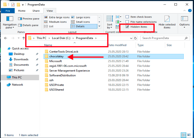Enable Item check boxes option

127,17
